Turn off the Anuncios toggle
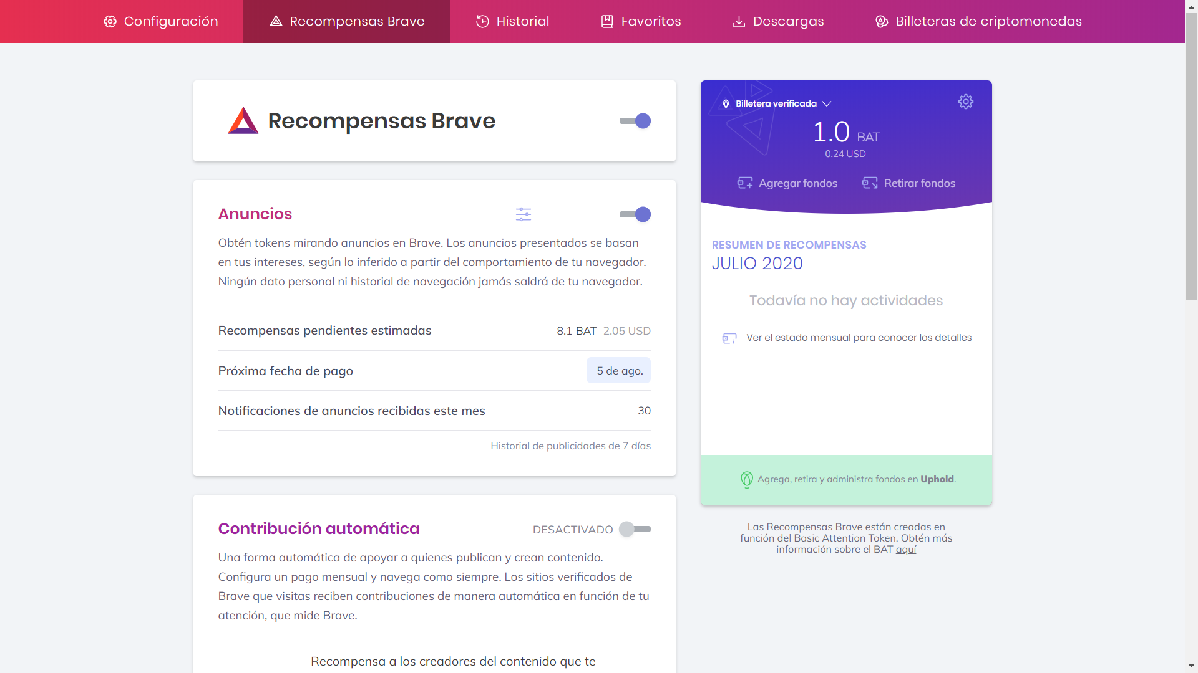The height and width of the screenshot is (673, 1198). coord(635,214)
